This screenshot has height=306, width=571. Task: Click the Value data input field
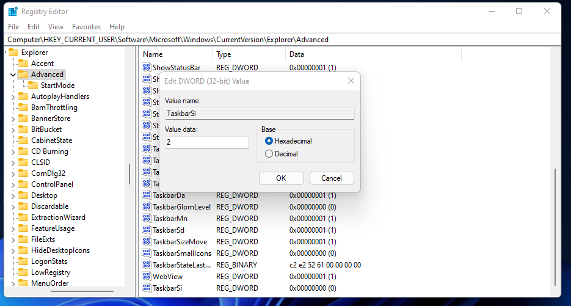tap(207, 142)
